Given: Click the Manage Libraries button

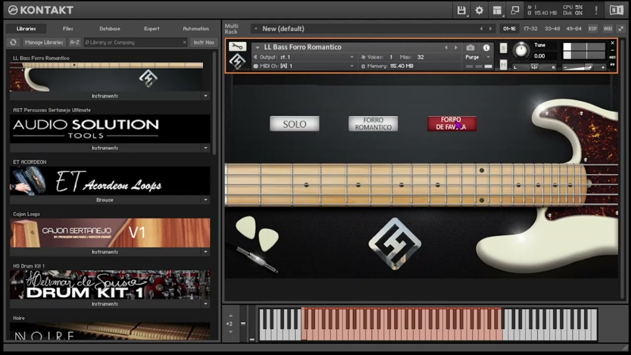Looking at the screenshot, I should [x=43, y=42].
